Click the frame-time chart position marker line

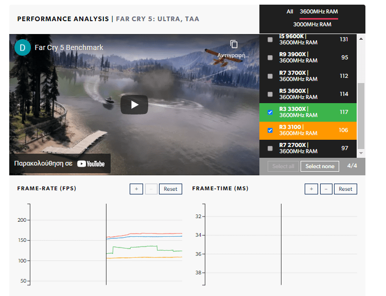(x=281, y=244)
